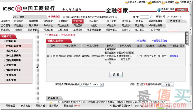Open the 在线财务管理 menu item
193x110 pixels.
point(156,21)
